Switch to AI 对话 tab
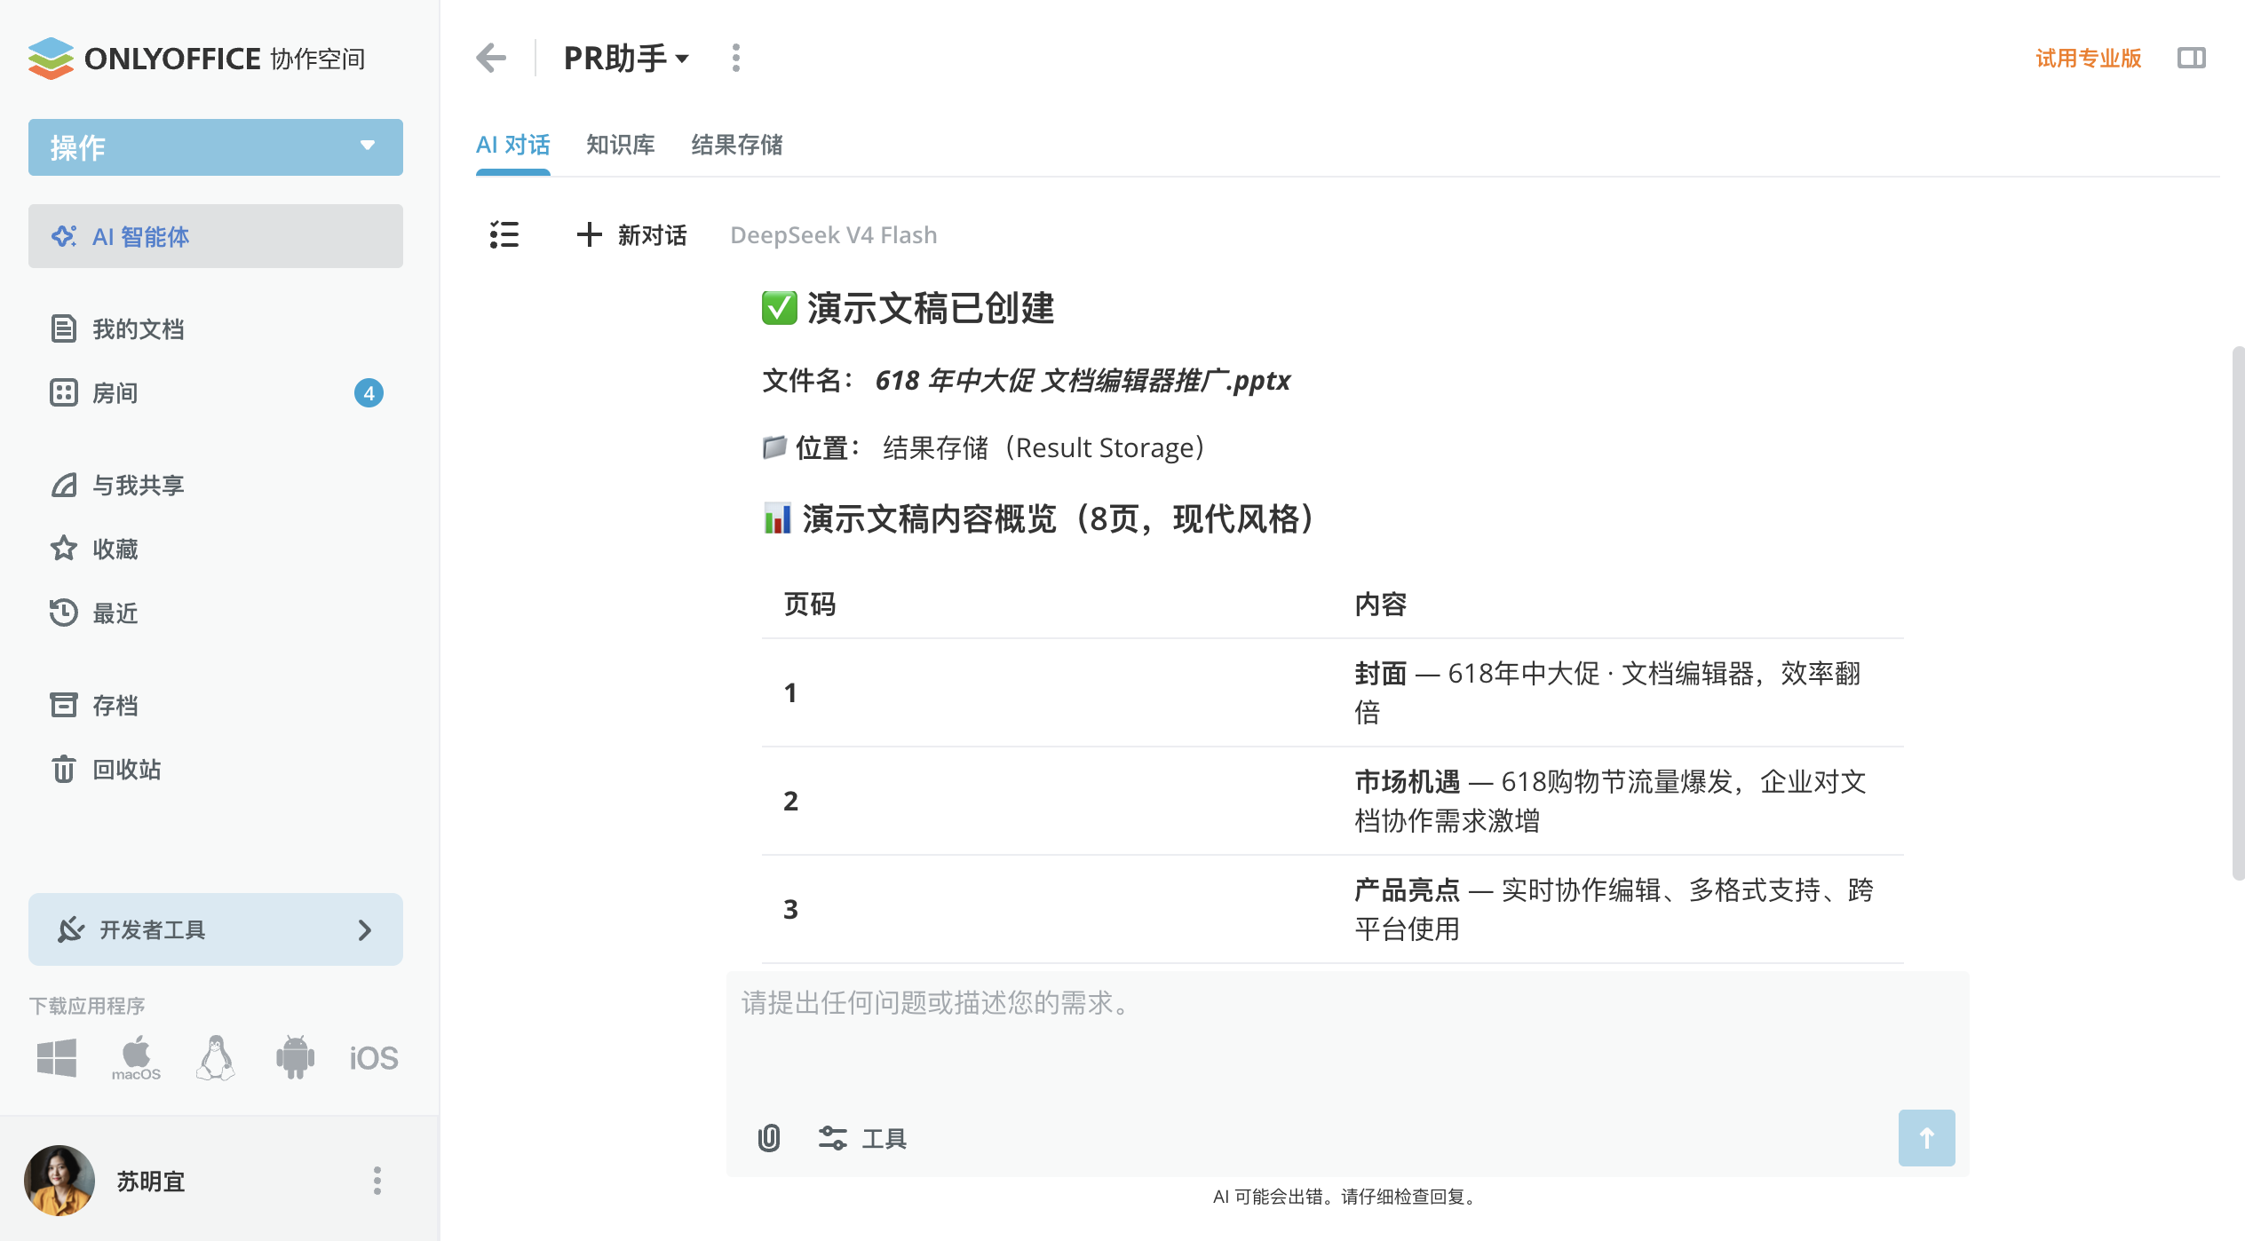Viewport: 2245px width, 1241px height. coord(513,145)
